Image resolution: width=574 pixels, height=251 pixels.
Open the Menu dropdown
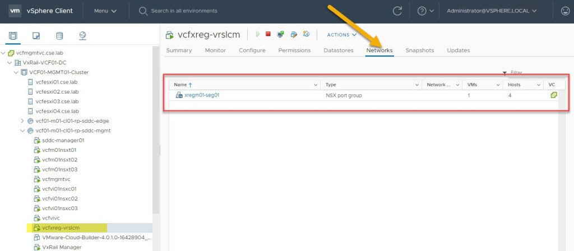click(x=105, y=11)
